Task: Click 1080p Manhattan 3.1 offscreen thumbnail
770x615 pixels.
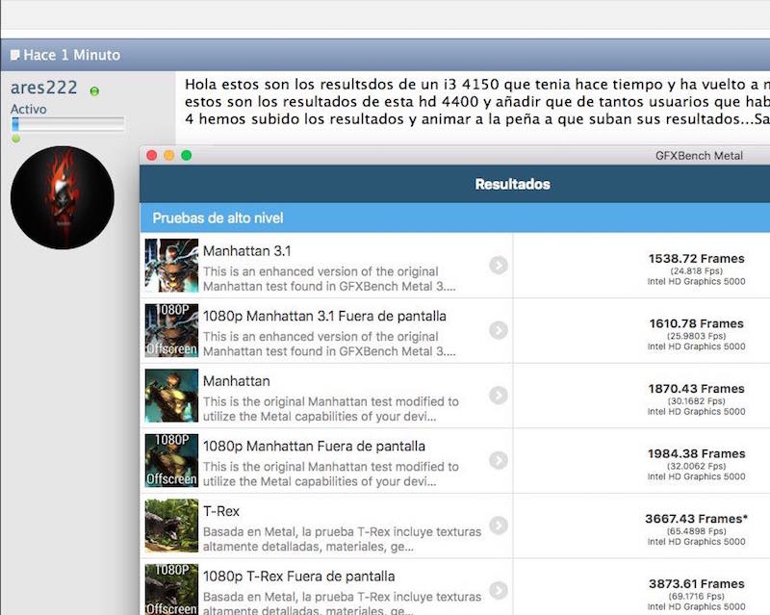Action: 172,330
